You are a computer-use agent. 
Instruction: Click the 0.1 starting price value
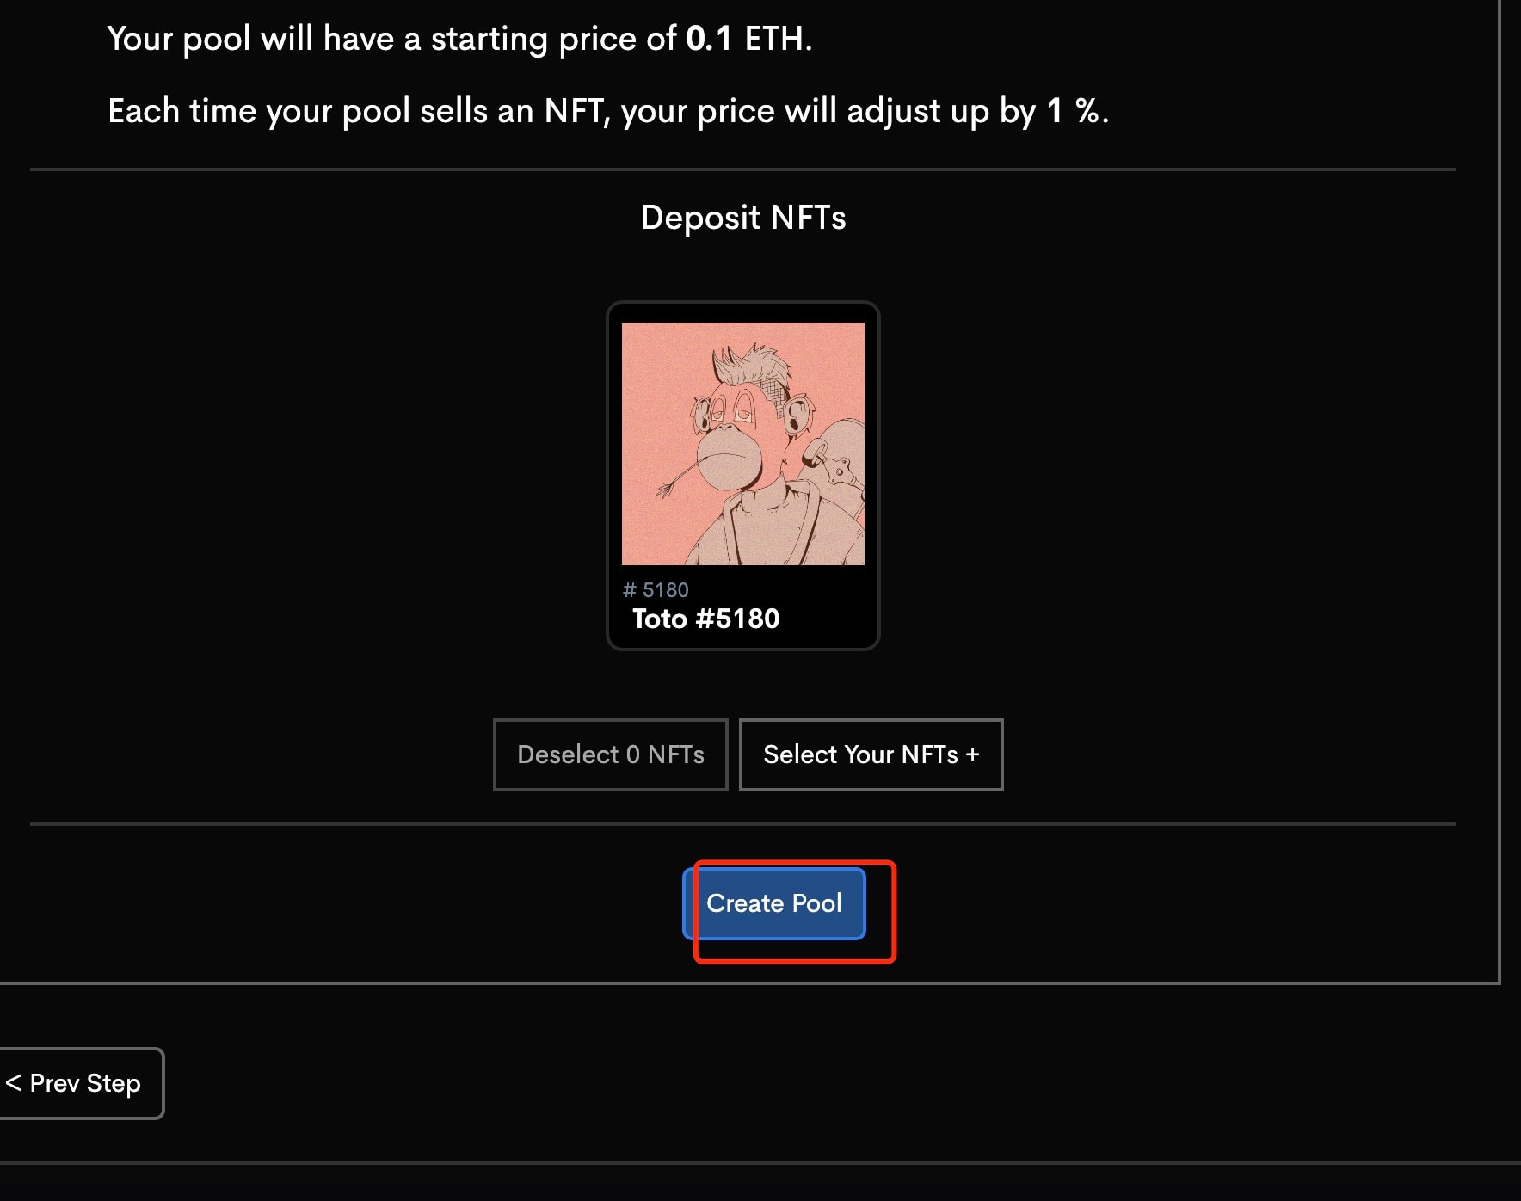(x=708, y=39)
